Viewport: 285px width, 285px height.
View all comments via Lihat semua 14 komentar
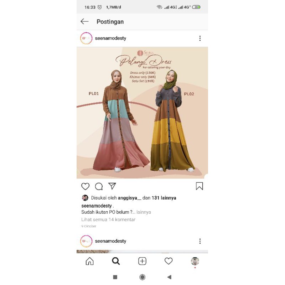coord(108,219)
